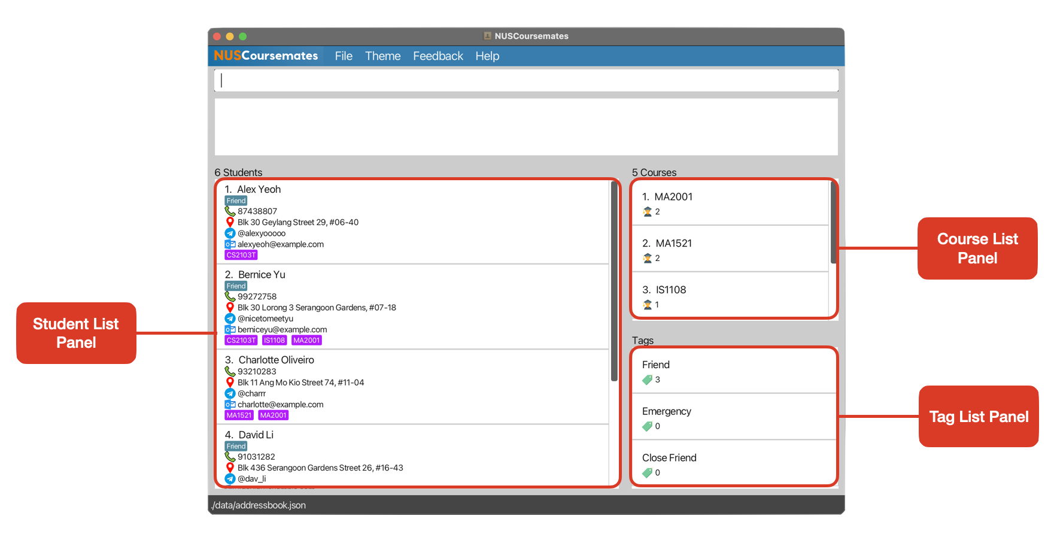
Task: Click MA1521 course student count icon
Action: (647, 258)
